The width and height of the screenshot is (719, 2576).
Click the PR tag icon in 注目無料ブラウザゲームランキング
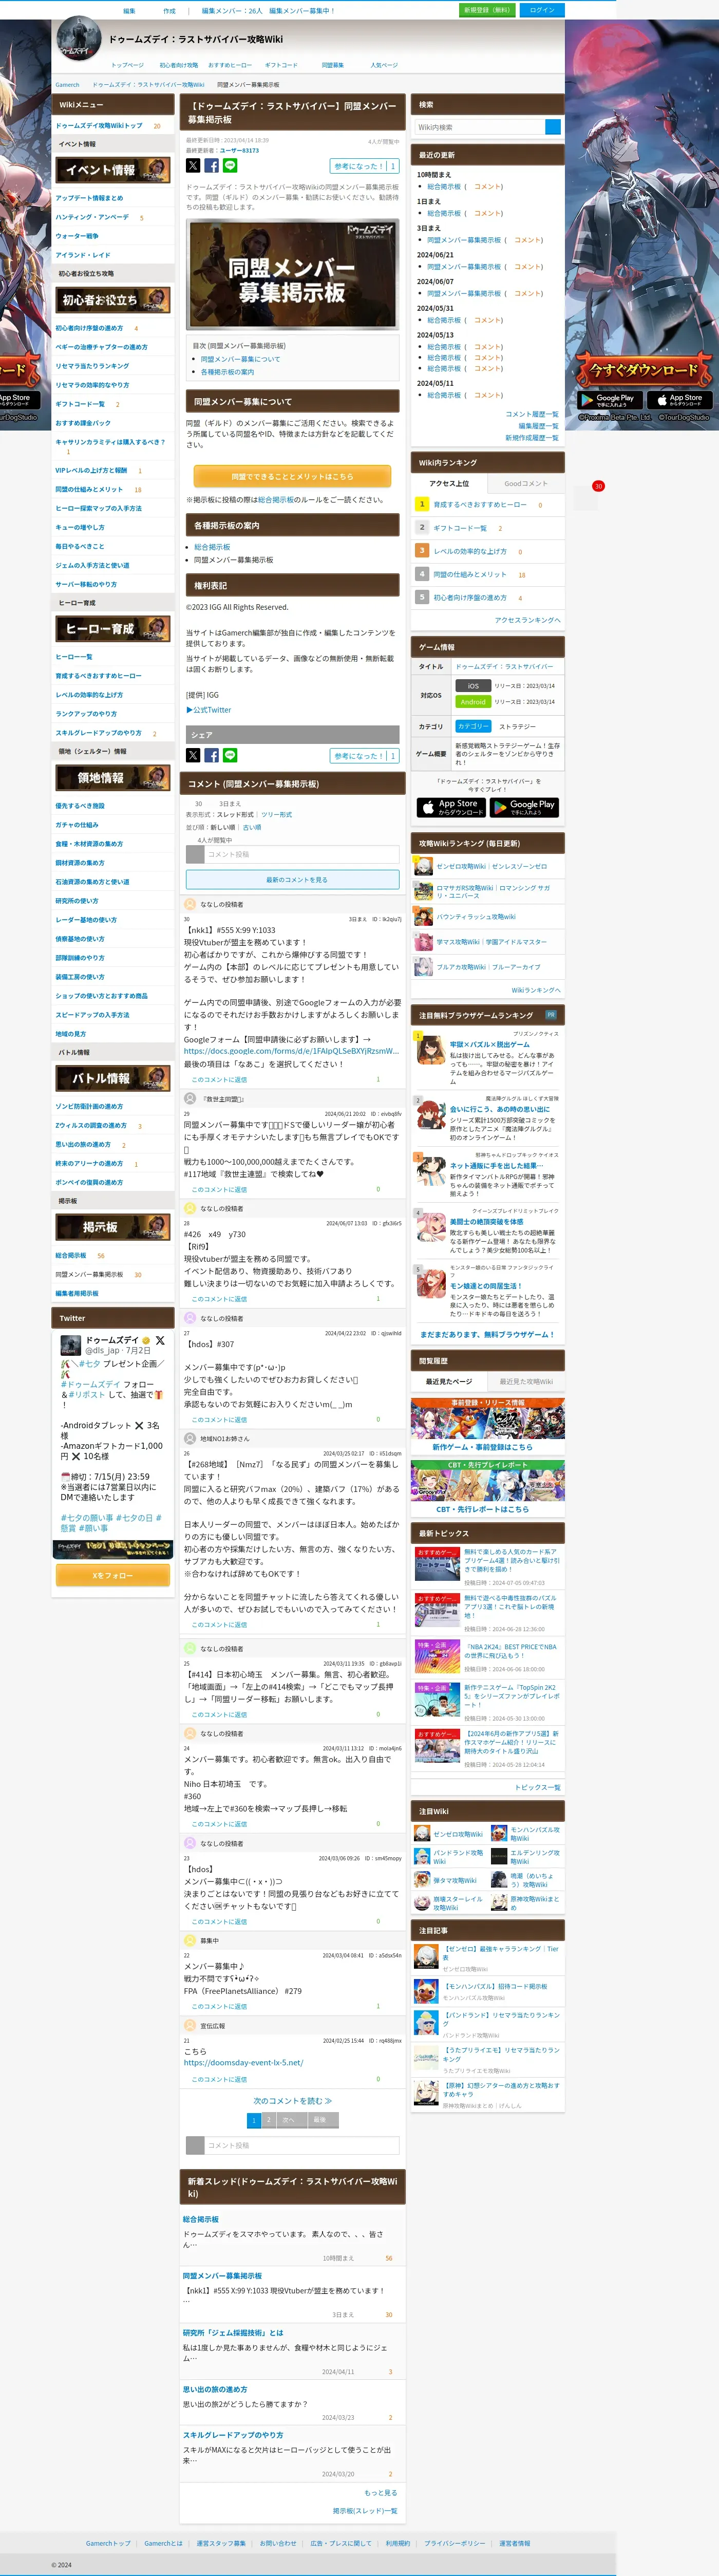click(x=550, y=1015)
